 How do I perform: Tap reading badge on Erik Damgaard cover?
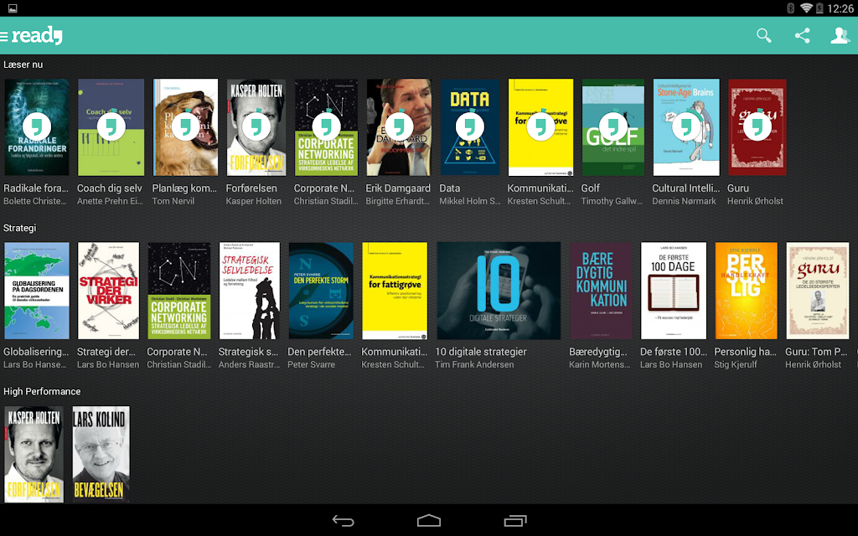(399, 126)
